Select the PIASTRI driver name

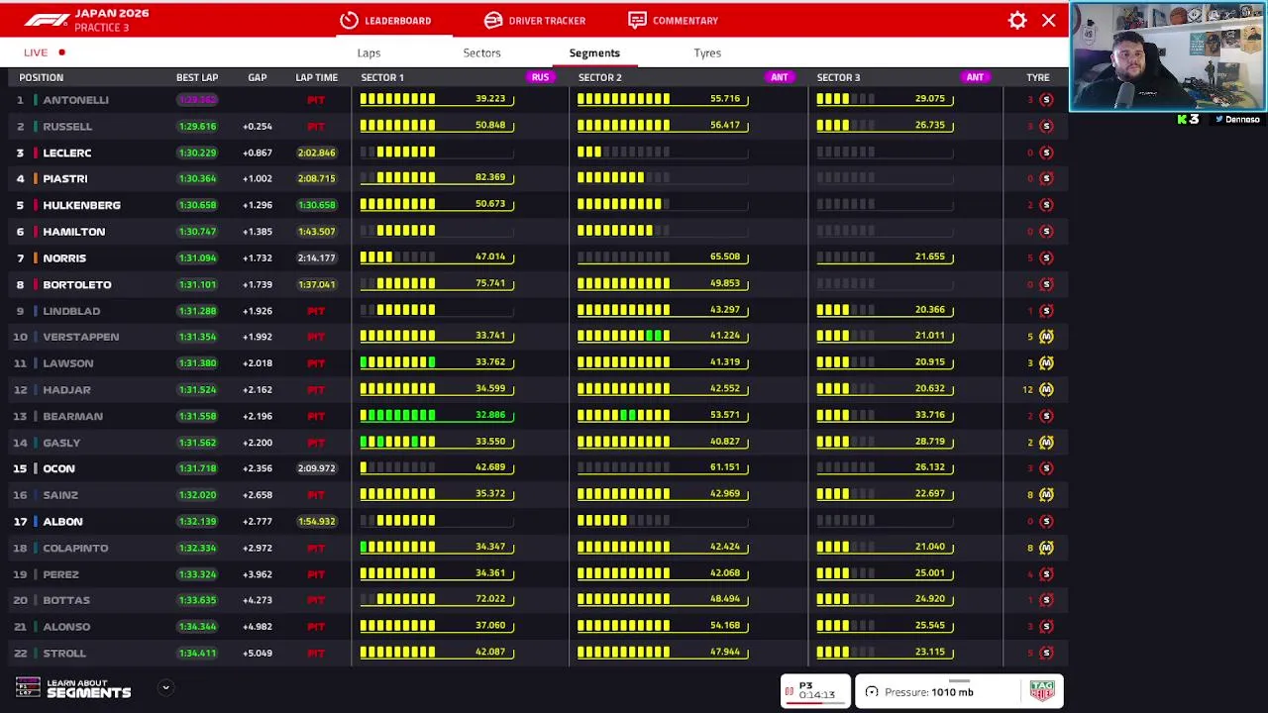pyautogui.click(x=65, y=179)
